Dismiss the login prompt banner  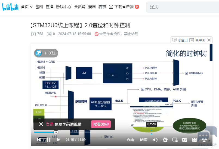pyautogui.click(x=41, y=124)
